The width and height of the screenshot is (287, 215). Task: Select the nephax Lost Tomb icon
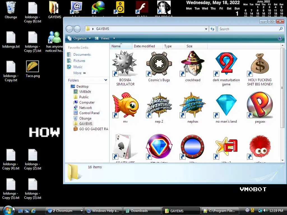[193, 105]
